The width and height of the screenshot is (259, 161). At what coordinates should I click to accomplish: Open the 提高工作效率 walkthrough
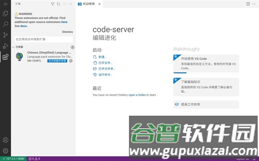click(x=206, y=104)
